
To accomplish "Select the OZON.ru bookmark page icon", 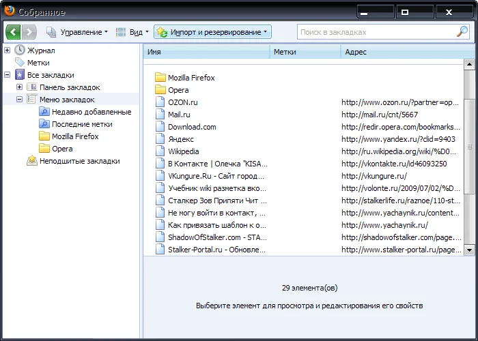I will coord(160,102).
